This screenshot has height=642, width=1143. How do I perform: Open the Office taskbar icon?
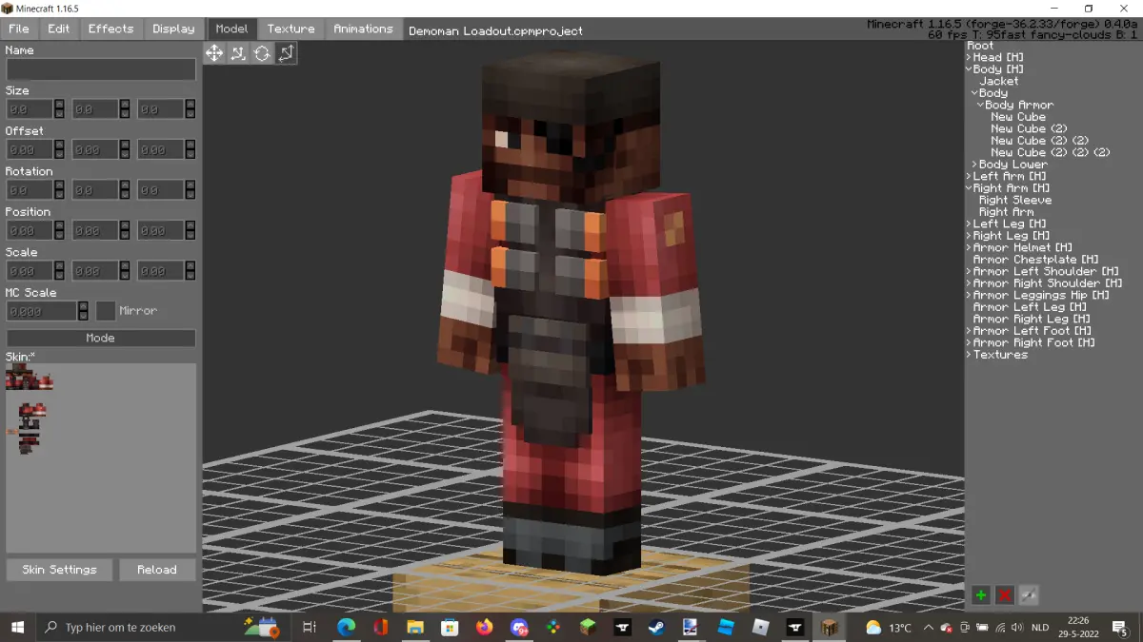[x=381, y=627]
